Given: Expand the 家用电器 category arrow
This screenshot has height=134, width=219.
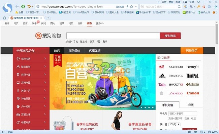Looking at the screenshot, I should 45,82.
